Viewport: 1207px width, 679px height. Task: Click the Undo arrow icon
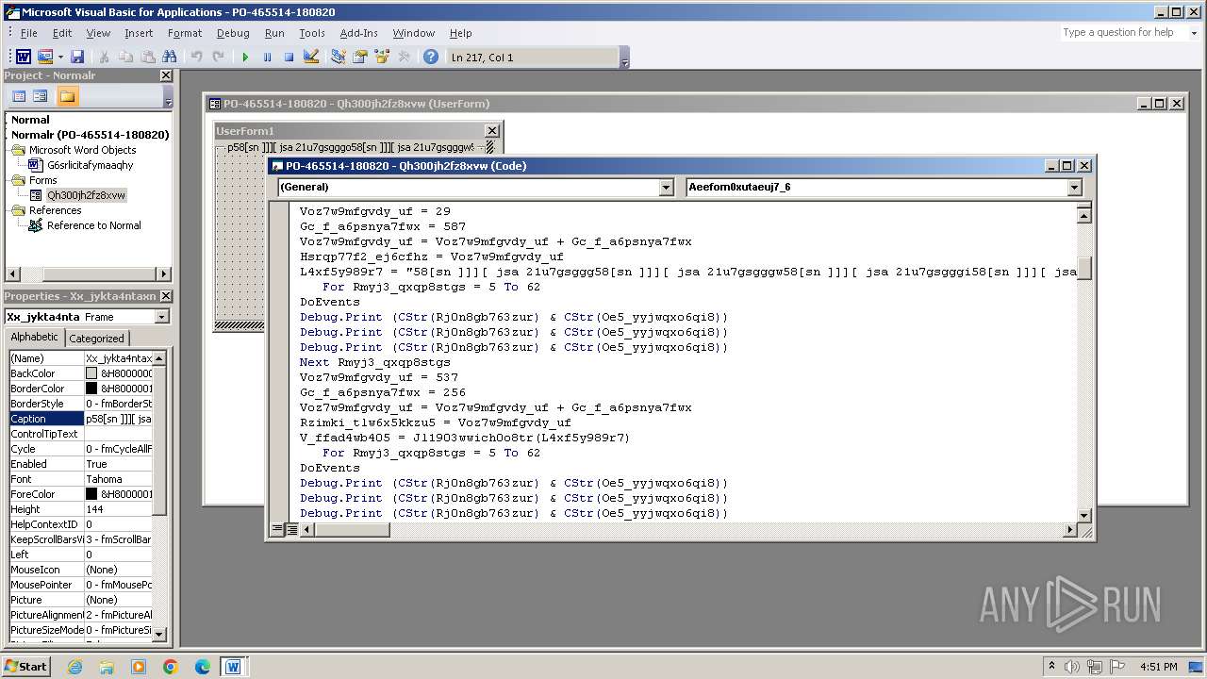point(196,58)
